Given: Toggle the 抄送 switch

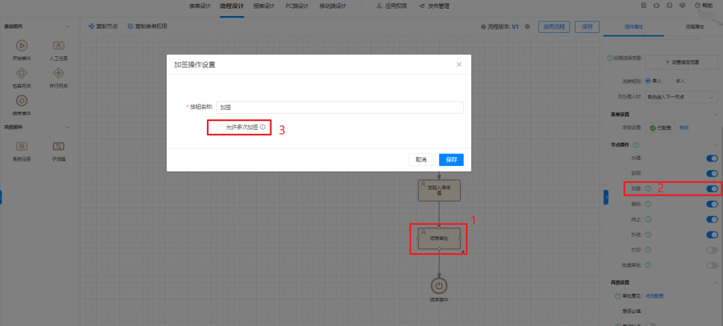Looking at the screenshot, I should [x=712, y=235].
